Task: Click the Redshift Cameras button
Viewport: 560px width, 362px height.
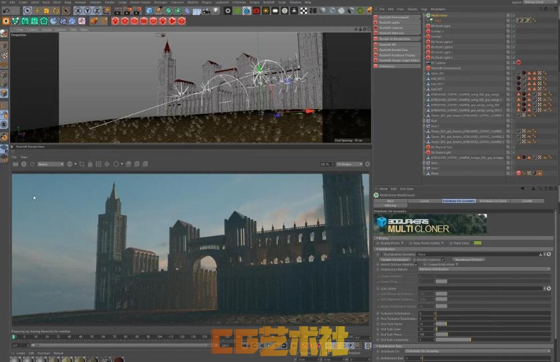Action: click(x=397, y=28)
